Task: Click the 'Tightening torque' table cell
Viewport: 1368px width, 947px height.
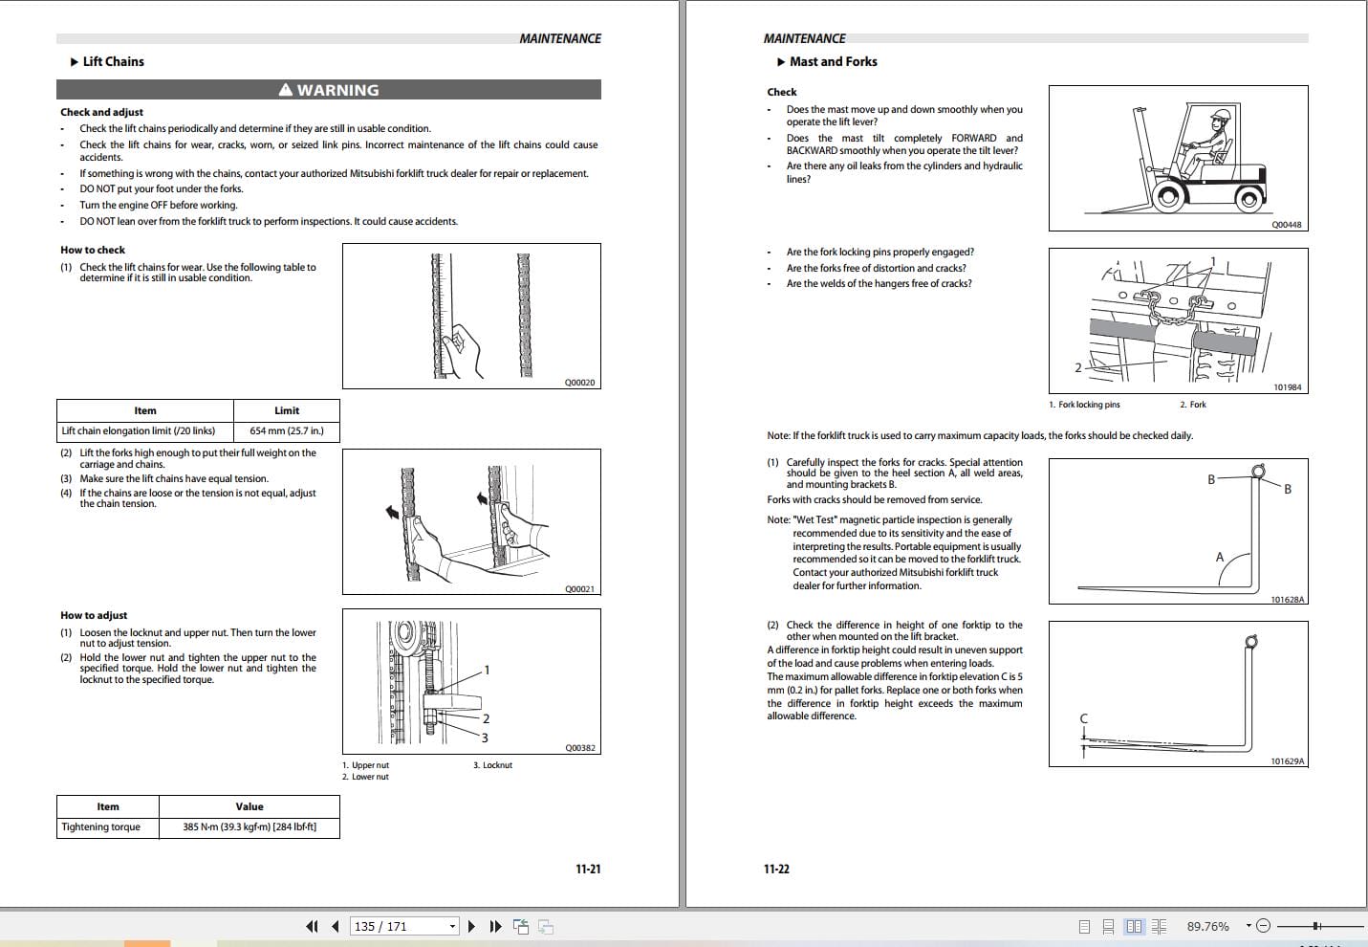Action: [x=108, y=827]
